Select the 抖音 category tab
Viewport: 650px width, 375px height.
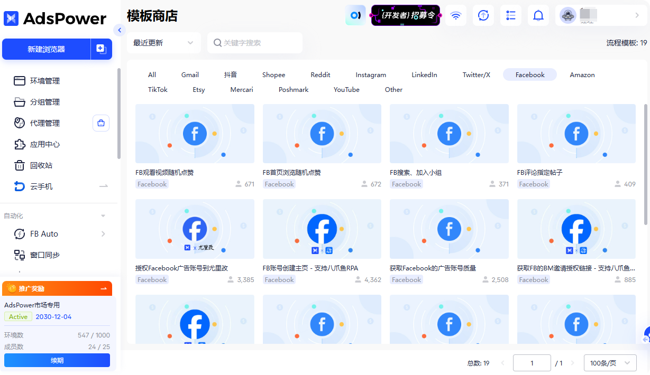click(231, 74)
